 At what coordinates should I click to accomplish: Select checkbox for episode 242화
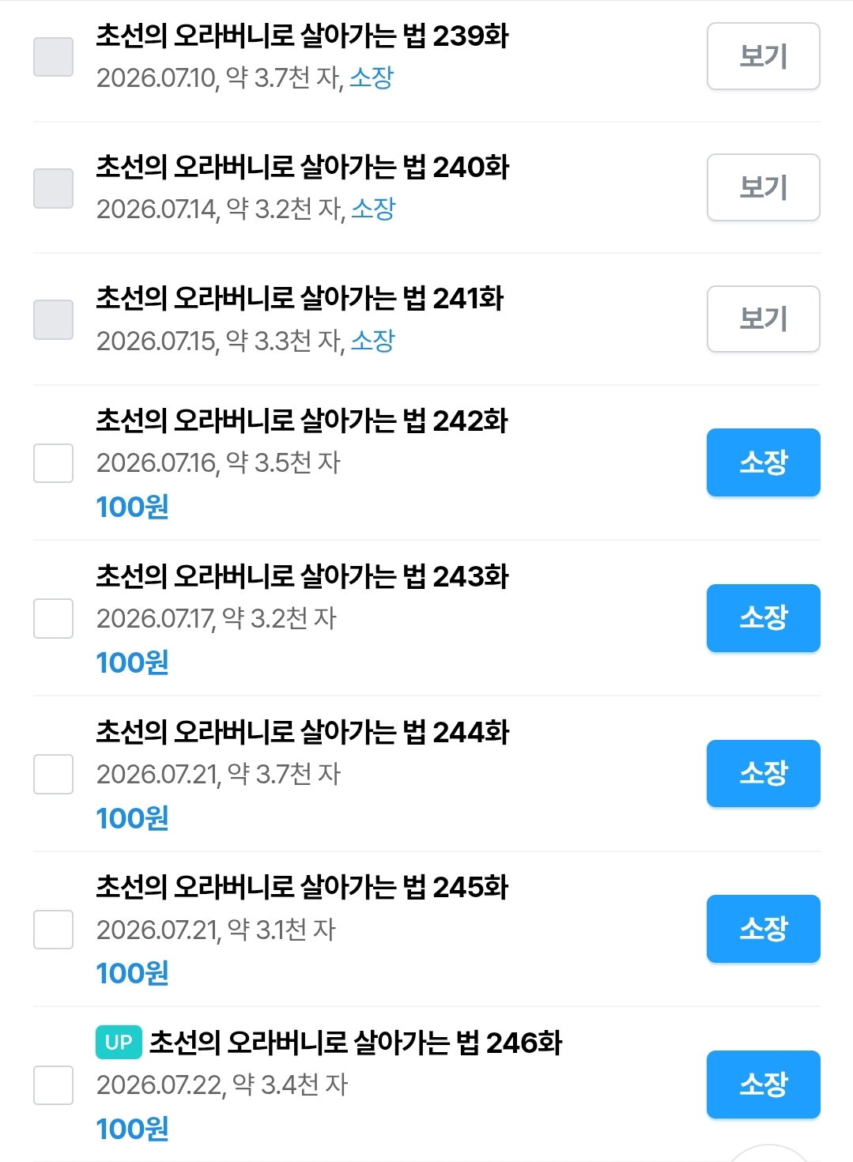53,462
